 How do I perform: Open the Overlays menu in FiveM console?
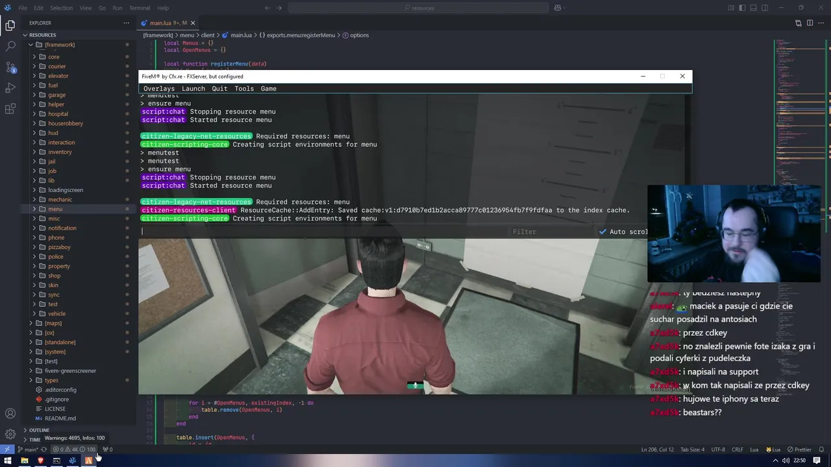(x=159, y=88)
